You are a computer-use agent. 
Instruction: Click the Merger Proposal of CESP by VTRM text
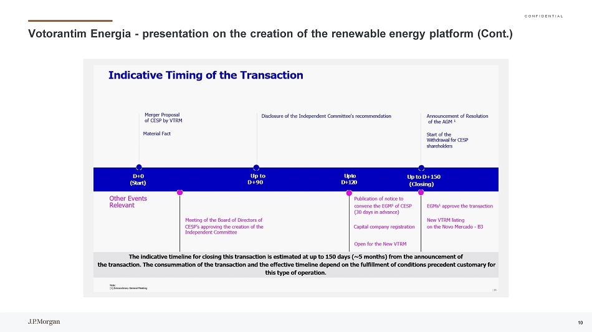[163, 118]
